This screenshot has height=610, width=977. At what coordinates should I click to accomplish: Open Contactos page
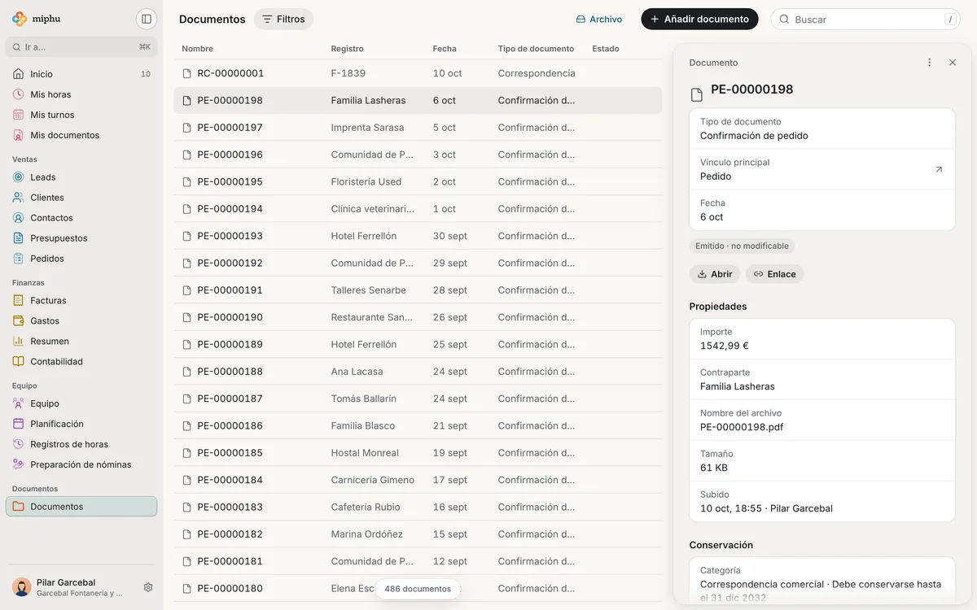click(x=81, y=218)
